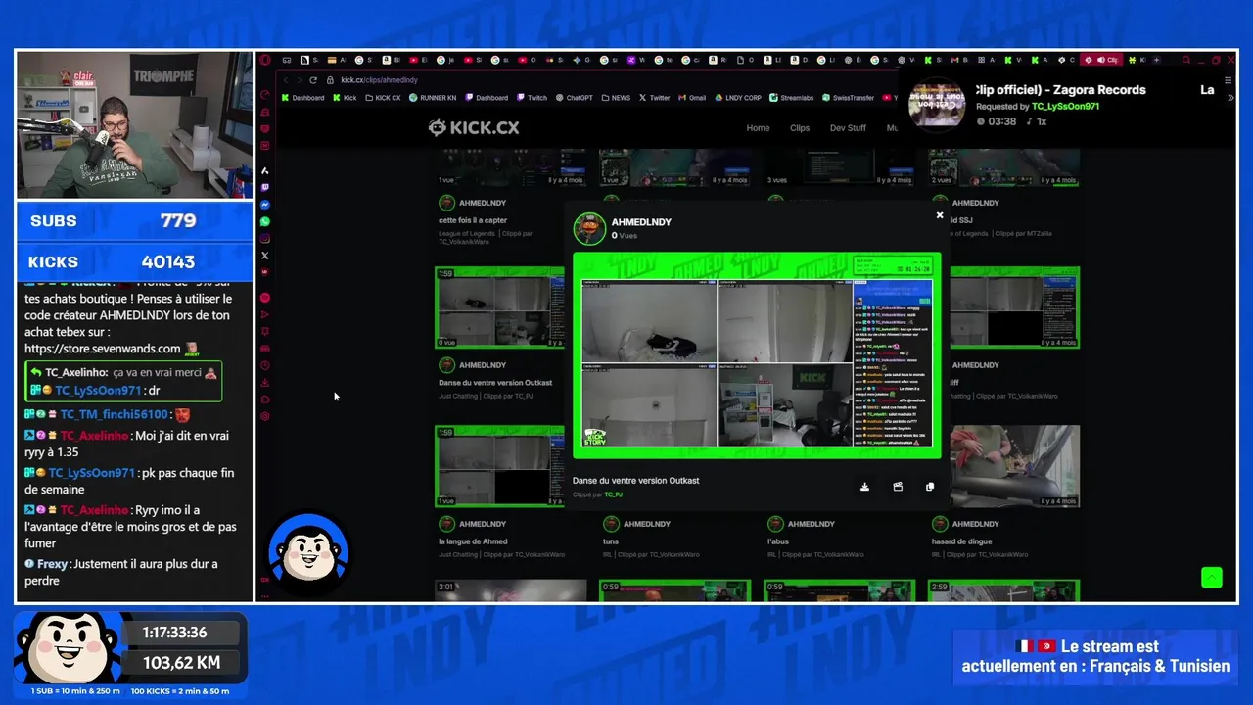Click the TC_PJ clipper link in popup
Image resolution: width=1253 pixels, height=705 pixels.
[x=613, y=494]
